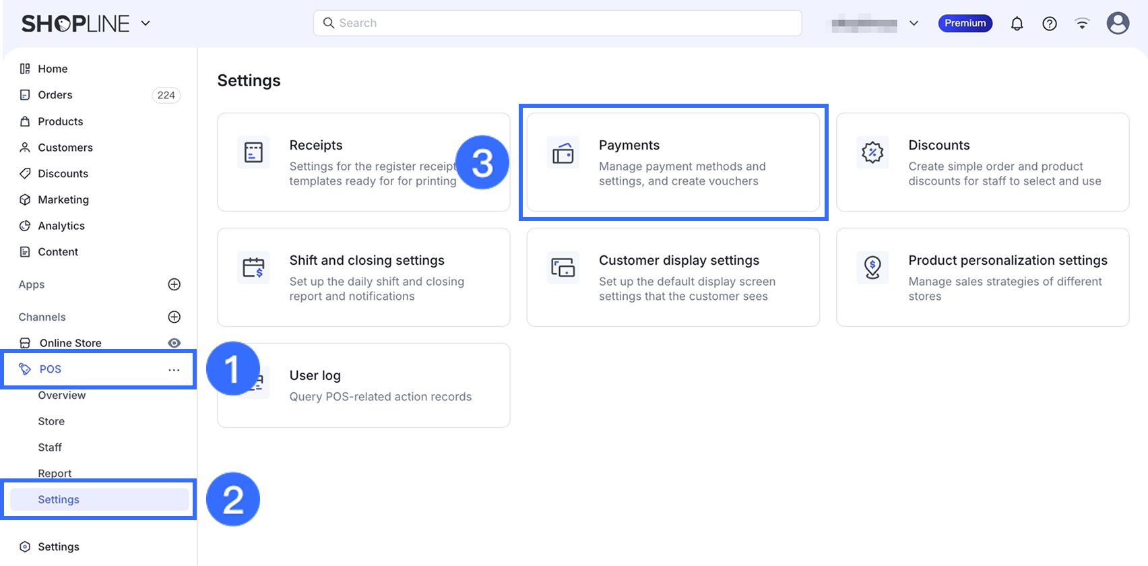The image size is (1148, 566).
Task: Open the store name dropdown chevron
Action: 914,24
